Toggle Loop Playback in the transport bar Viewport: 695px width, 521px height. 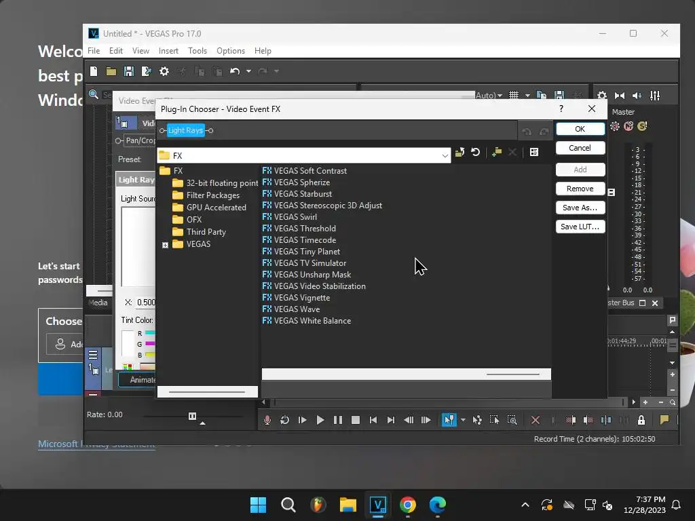pyautogui.click(x=284, y=420)
